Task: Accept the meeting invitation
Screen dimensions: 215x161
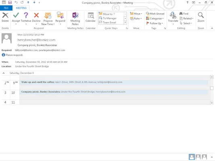Action: click(x=16, y=18)
